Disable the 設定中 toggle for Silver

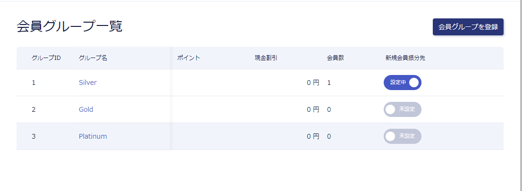tap(402, 83)
